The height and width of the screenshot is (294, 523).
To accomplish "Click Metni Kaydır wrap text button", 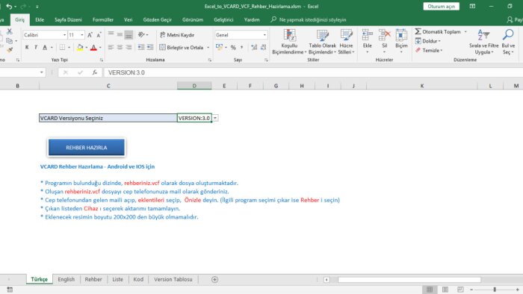I will [177, 35].
